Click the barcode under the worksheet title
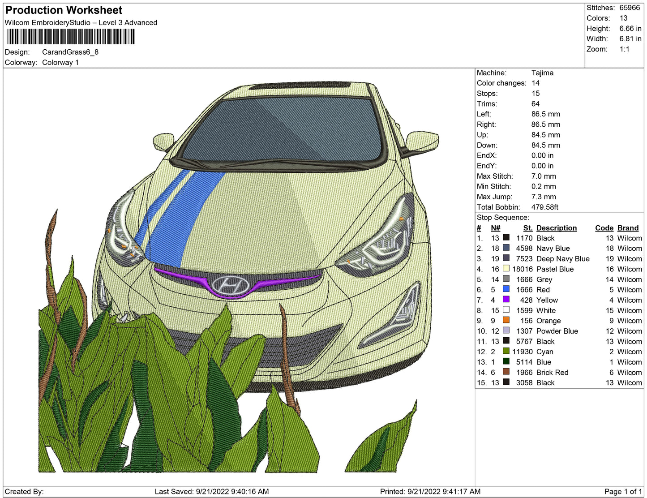This screenshot has width=647, height=498. coord(70,37)
